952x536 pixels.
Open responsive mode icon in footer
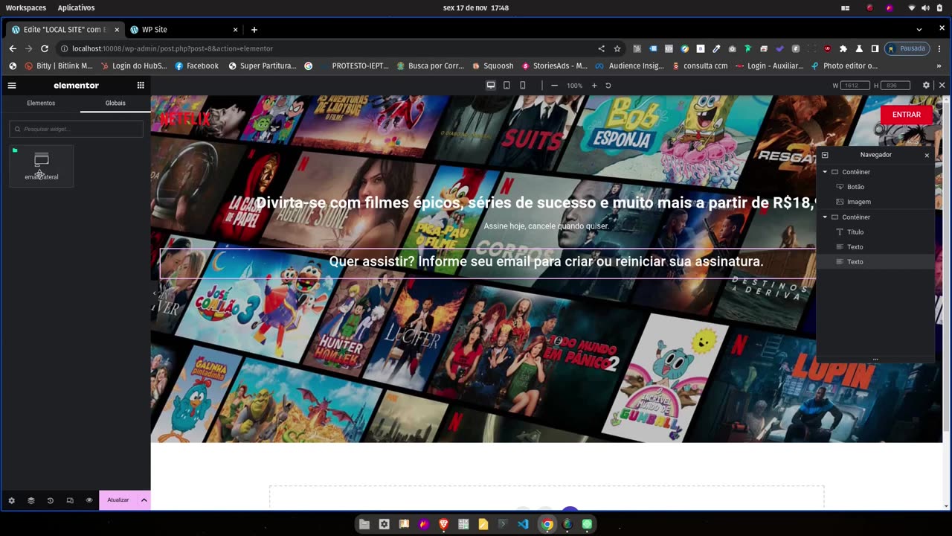[x=70, y=500]
